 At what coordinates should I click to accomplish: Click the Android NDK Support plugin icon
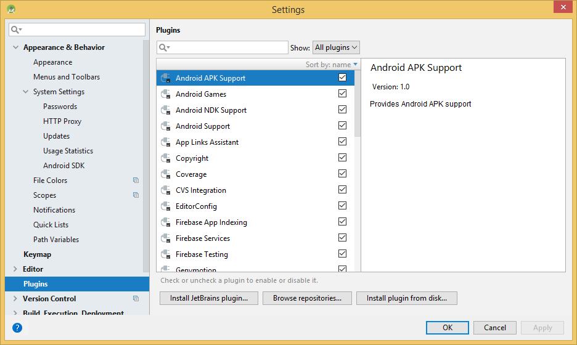click(x=166, y=110)
